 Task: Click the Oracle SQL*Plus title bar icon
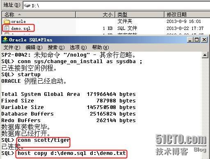point(5,40)
